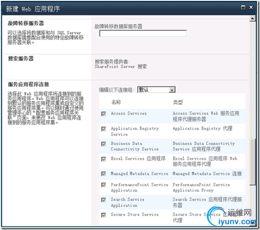
Task: Click the 搜索服务器 section heading
Action: pyautogui.click(x=21, y=59)
